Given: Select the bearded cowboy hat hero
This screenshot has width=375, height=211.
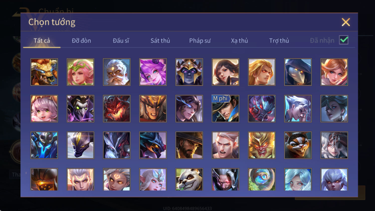Looking at the screenshot, I should [189, 145].
